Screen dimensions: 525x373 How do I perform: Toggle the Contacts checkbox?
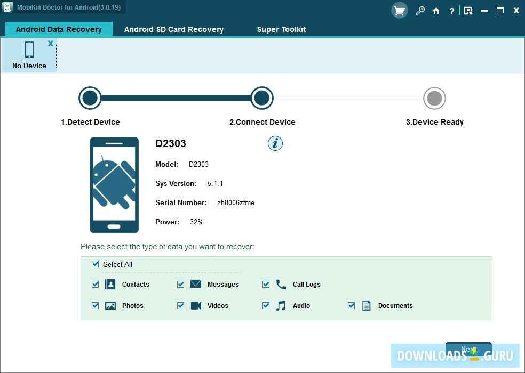coord(95,285)
